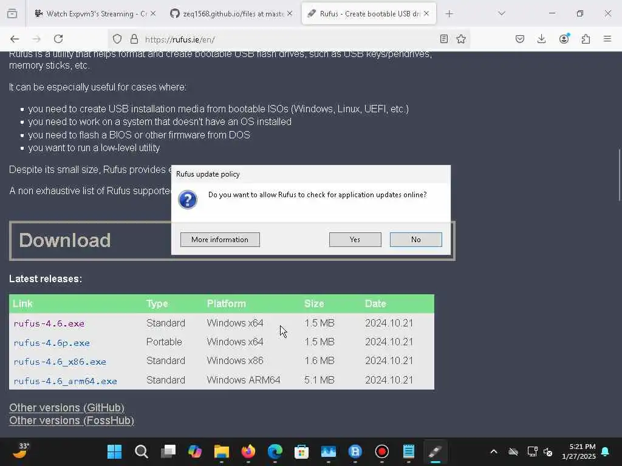Toggle reader view icon in address bar
The image size is (622, 466).
(444, 39)
